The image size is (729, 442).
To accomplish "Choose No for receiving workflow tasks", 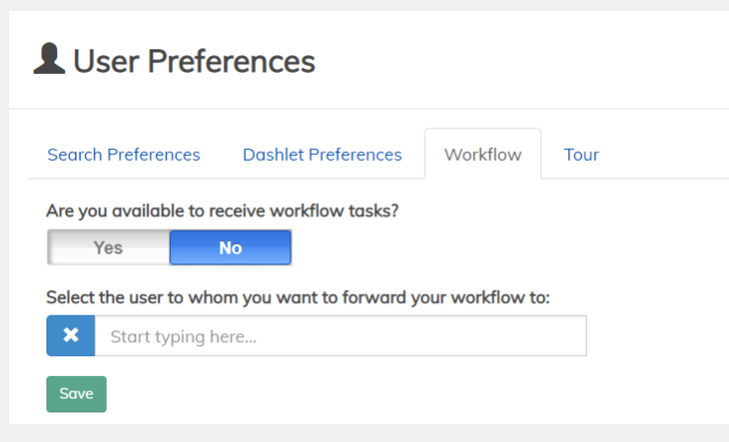I will [230, 248].
